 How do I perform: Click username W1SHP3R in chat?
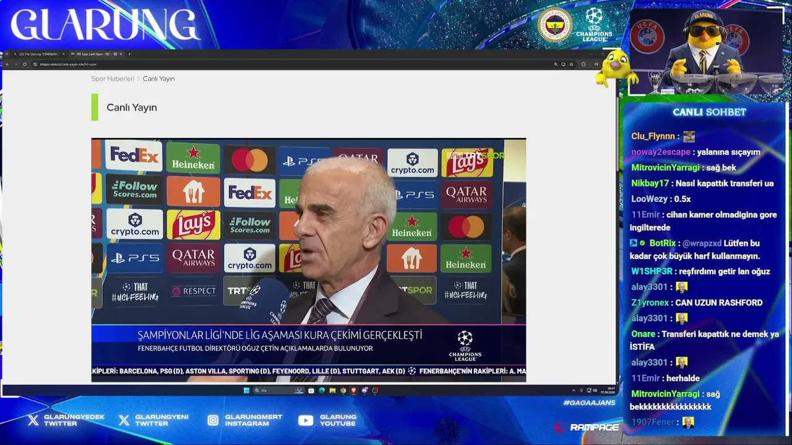pyautogui.click(x=652, y=271)
